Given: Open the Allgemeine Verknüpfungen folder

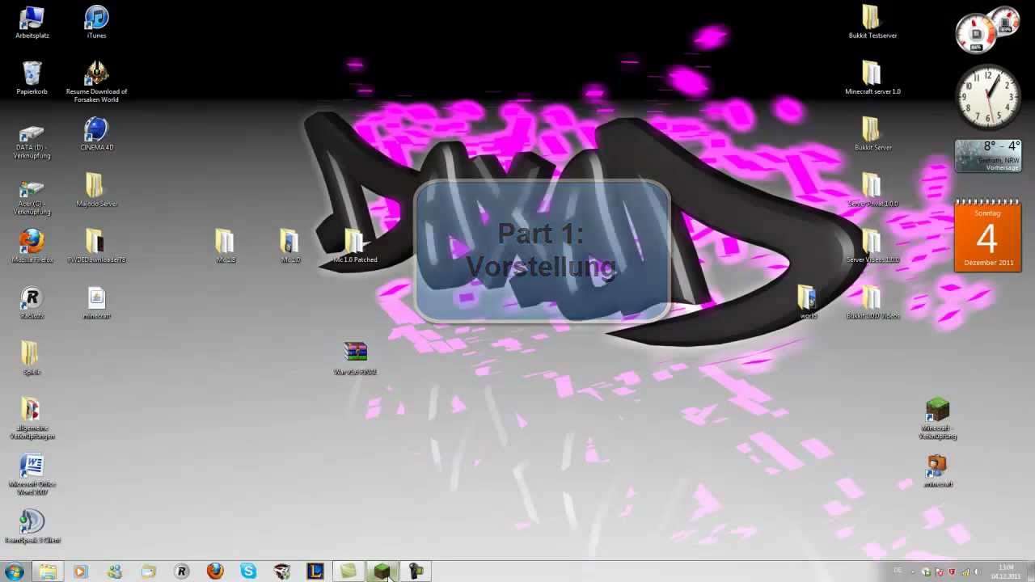Looking at the screenshot, I should point(32,418).
